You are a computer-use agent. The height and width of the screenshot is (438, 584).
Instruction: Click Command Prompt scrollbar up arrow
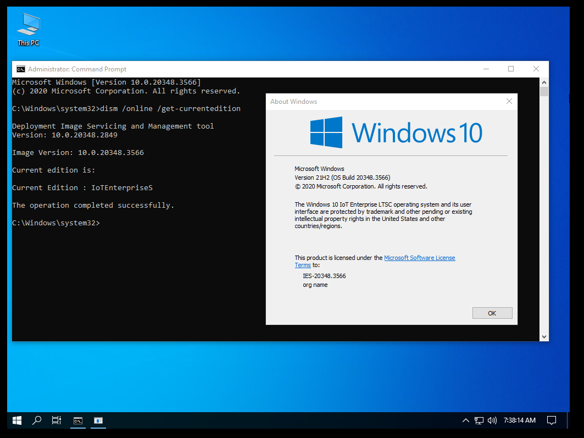(x=544, y=82)
